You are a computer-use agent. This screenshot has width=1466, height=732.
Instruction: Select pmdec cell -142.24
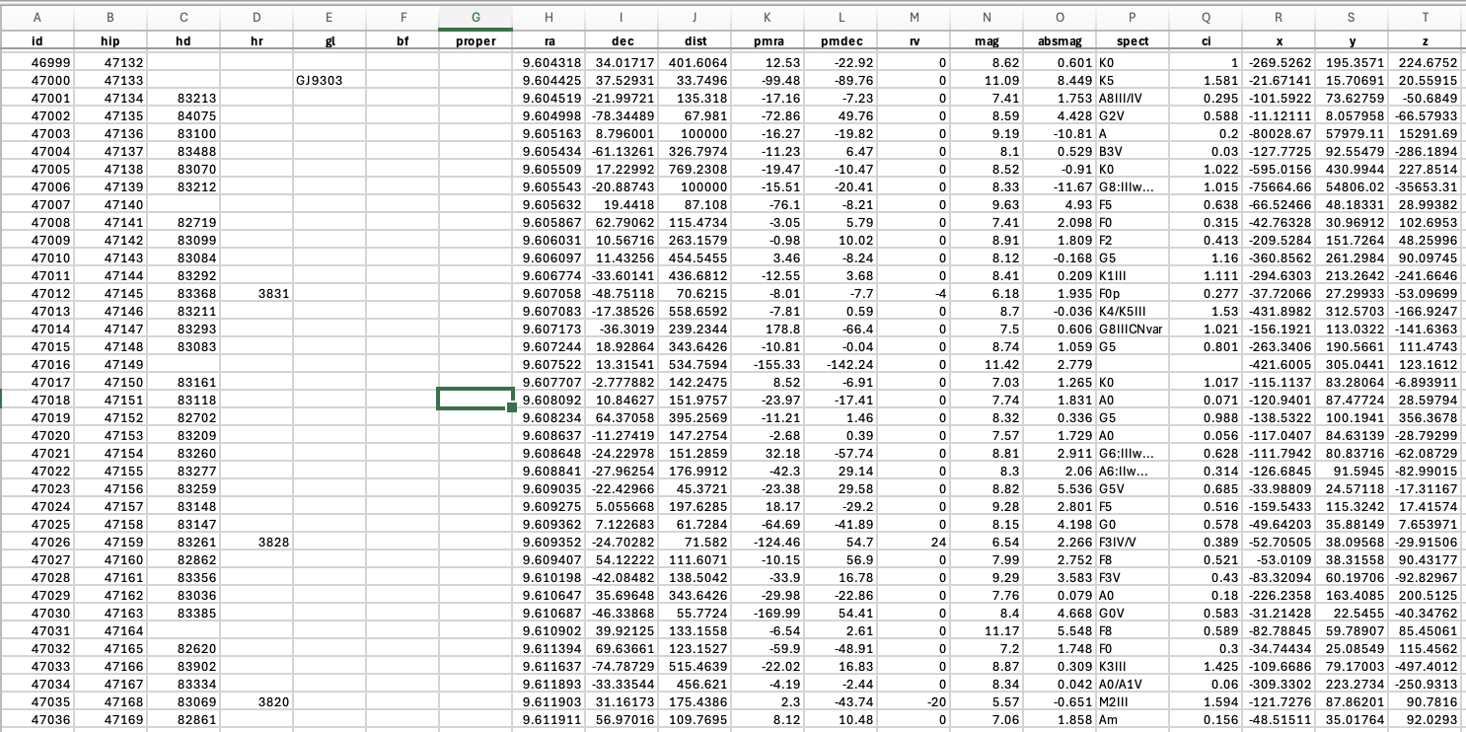click(x=841, y=365)
